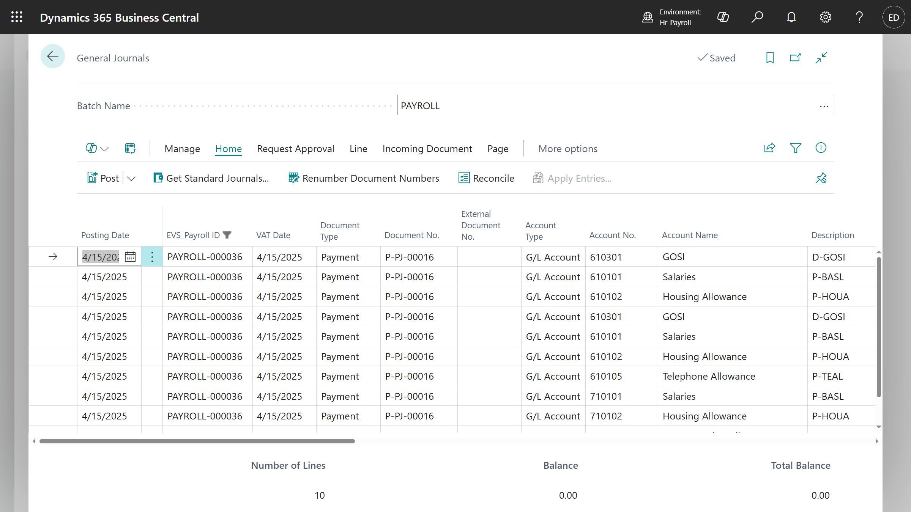Unpin the action bar pin icon
This screenshot has width=911, height=512.
point(821,178)
